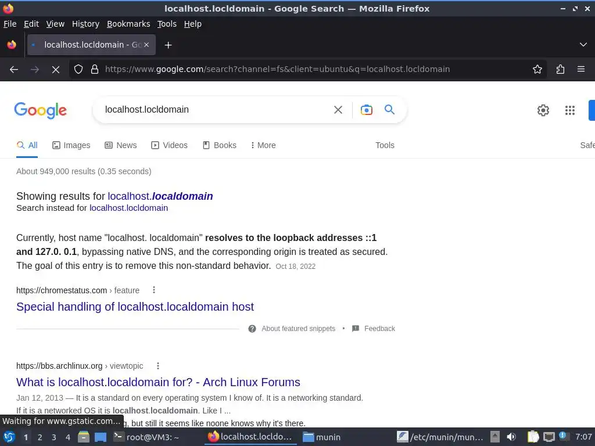Viewport: 595px width, 446px height.
Task: Click the Google search input field
Action: (213, 110)
